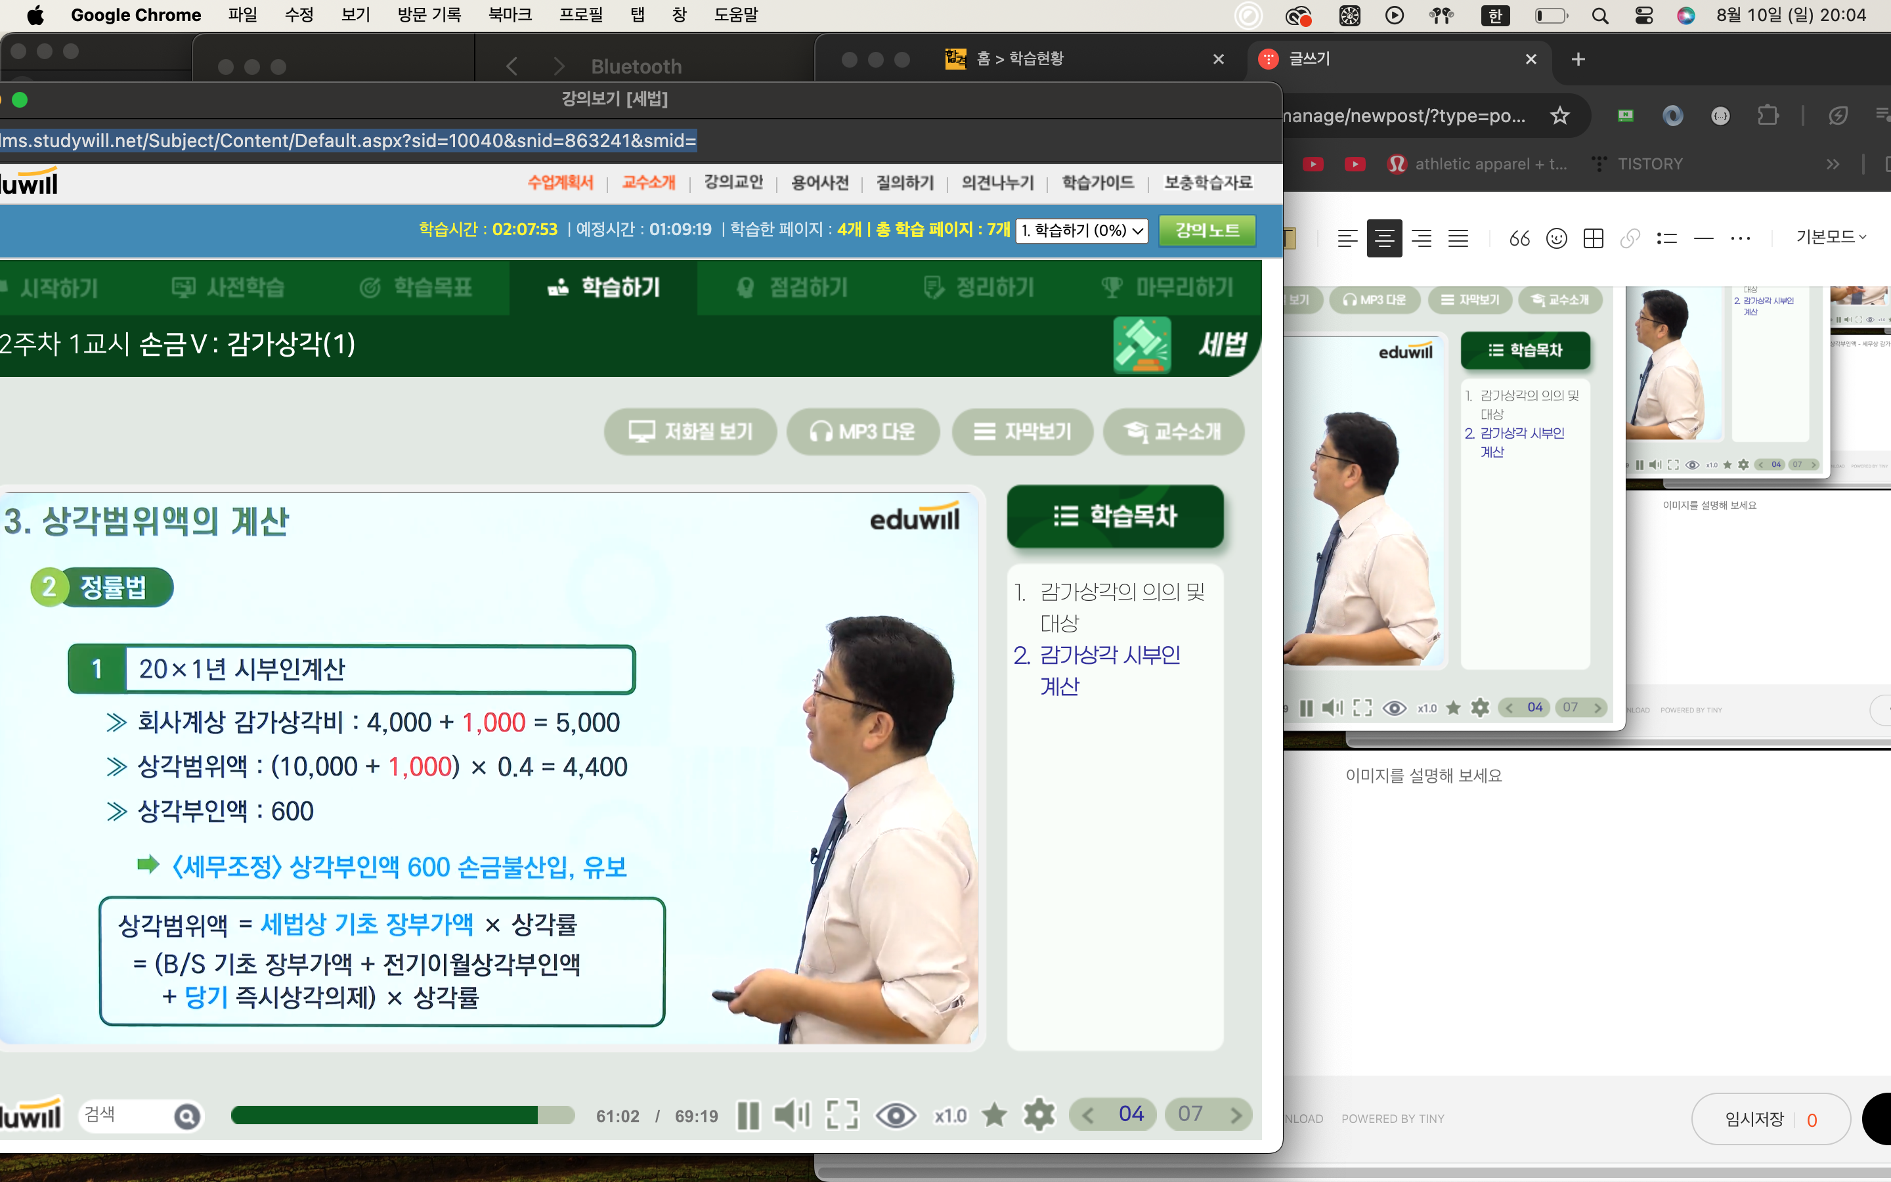Screen dimensions: 1891x1182
Task: Enter fullscreen mode in video player
Action: point(842,1116)
